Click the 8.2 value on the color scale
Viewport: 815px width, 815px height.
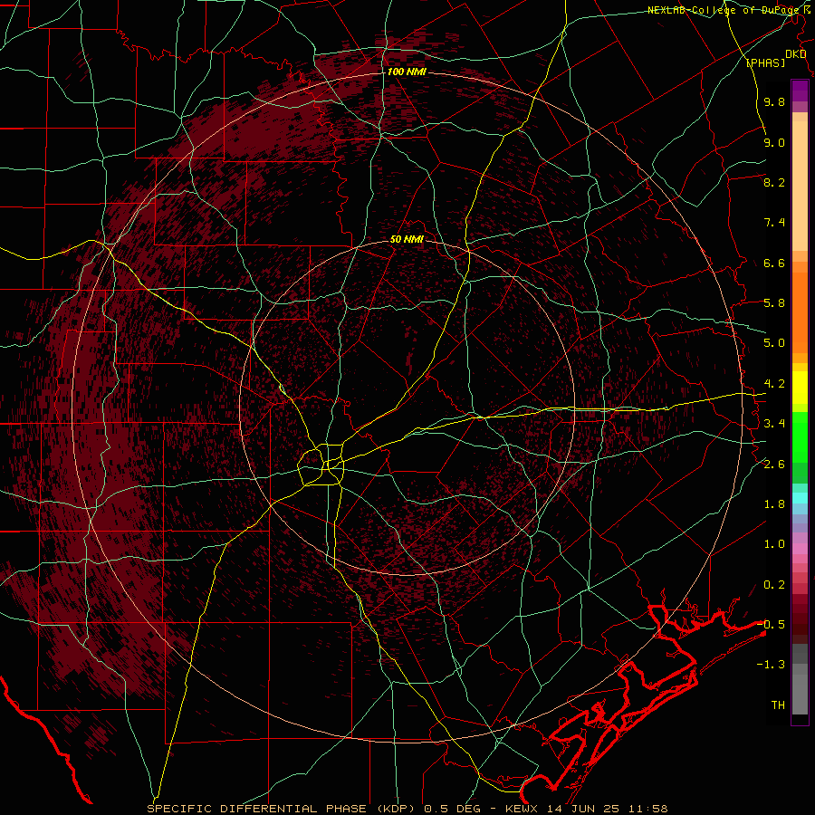click(774, 182)
